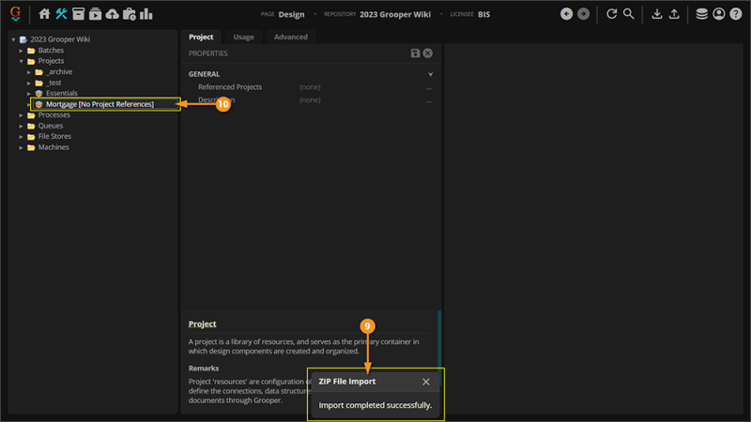
Task: Click the cloud upload Imports icon
Action: pos(113,14)
